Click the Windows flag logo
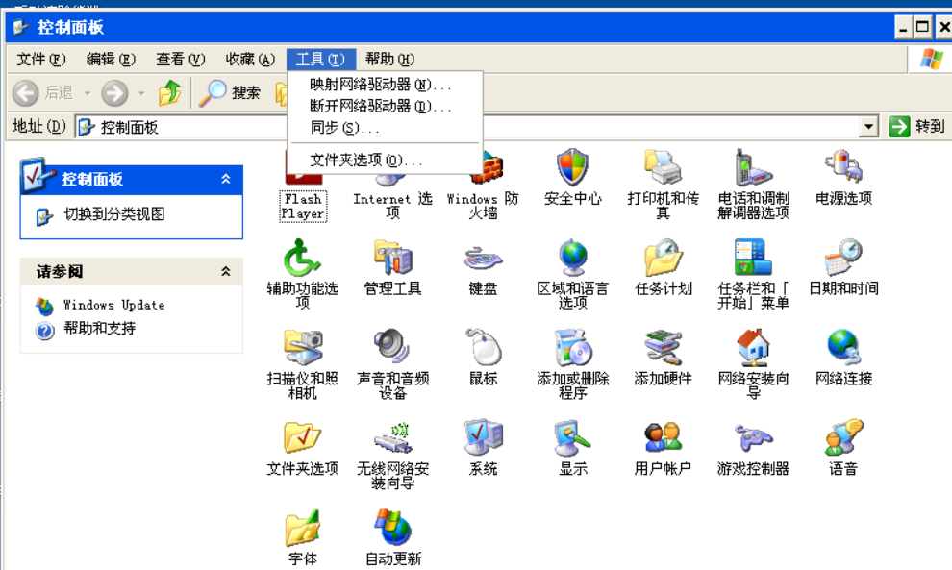Screen dimensions: 952x570 pyautogui.click(x=932, y=60)
